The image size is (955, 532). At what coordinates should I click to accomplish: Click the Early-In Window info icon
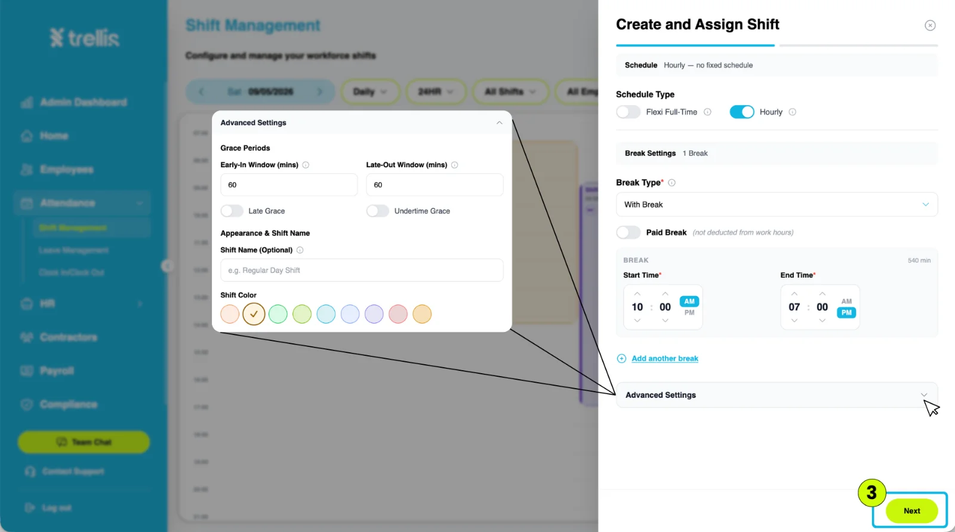(x=306, y=165)
